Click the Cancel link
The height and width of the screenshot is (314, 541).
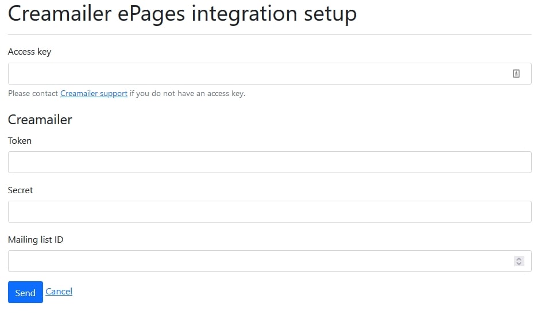59,291
